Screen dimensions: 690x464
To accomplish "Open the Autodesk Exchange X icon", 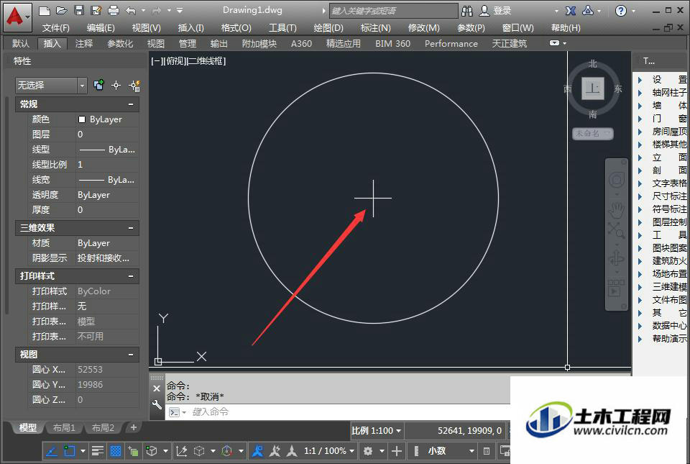I will tap(571, 11).
